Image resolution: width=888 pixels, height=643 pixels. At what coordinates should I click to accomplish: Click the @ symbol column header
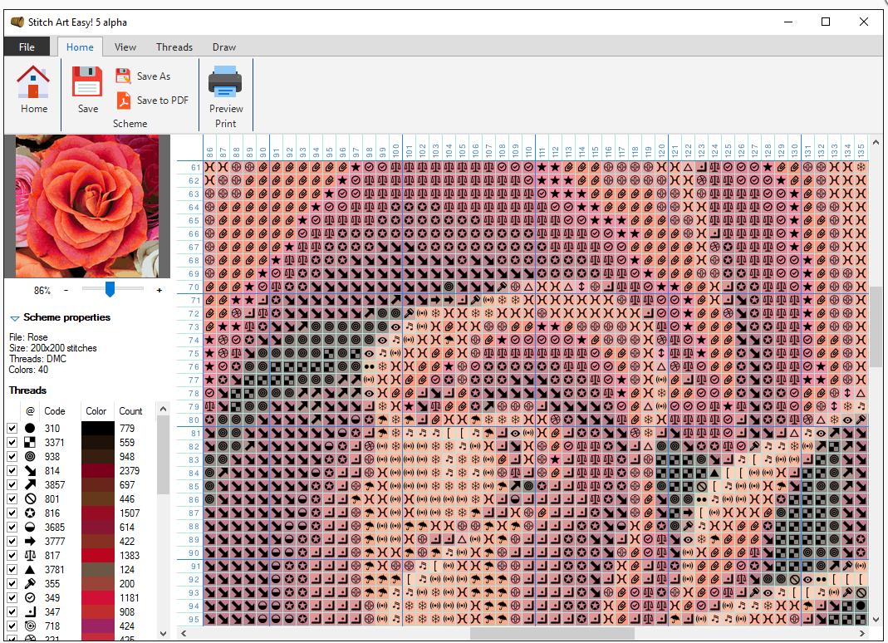30,410
